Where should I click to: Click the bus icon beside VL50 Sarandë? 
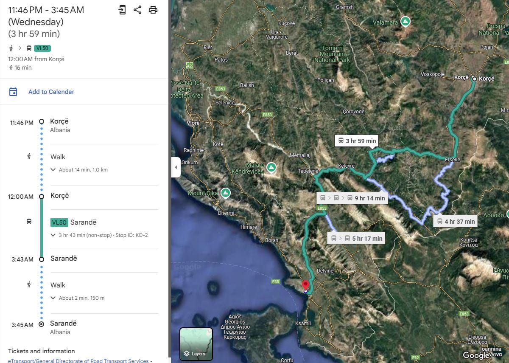[x=29, y=222]
